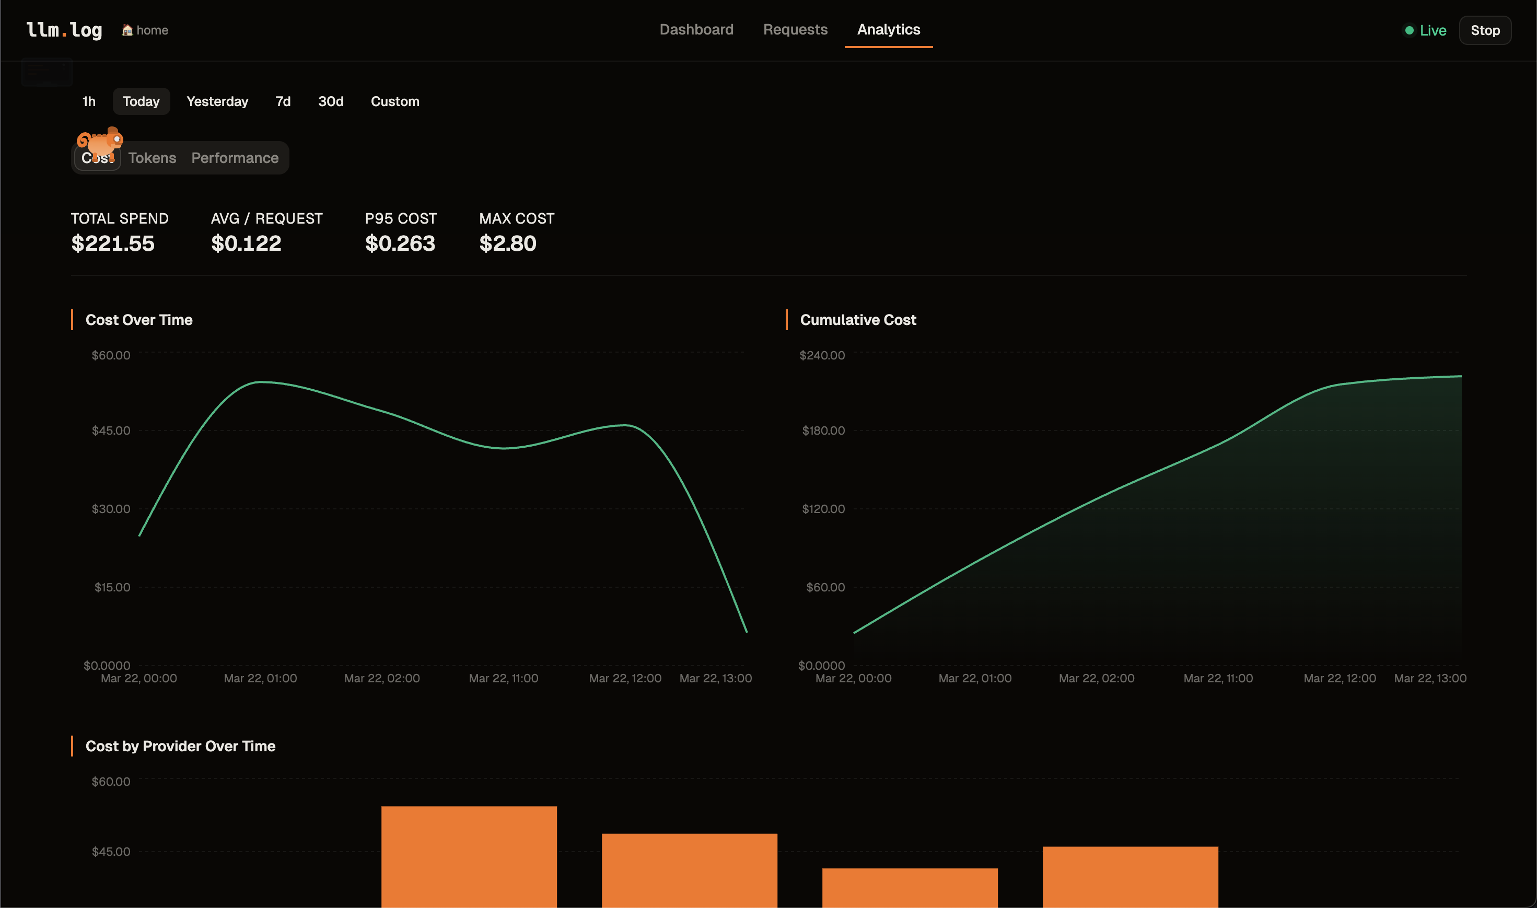Click the tallest orange provider cost bar

point(468,857)
